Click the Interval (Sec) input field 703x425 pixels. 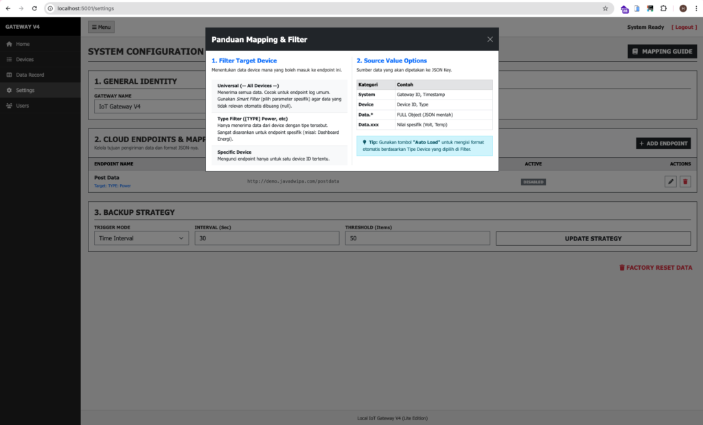267,238
